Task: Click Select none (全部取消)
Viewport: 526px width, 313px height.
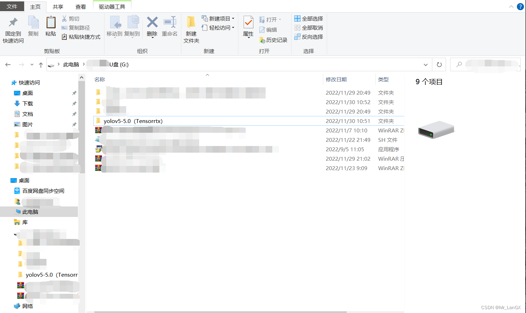Action: [309, 28]
